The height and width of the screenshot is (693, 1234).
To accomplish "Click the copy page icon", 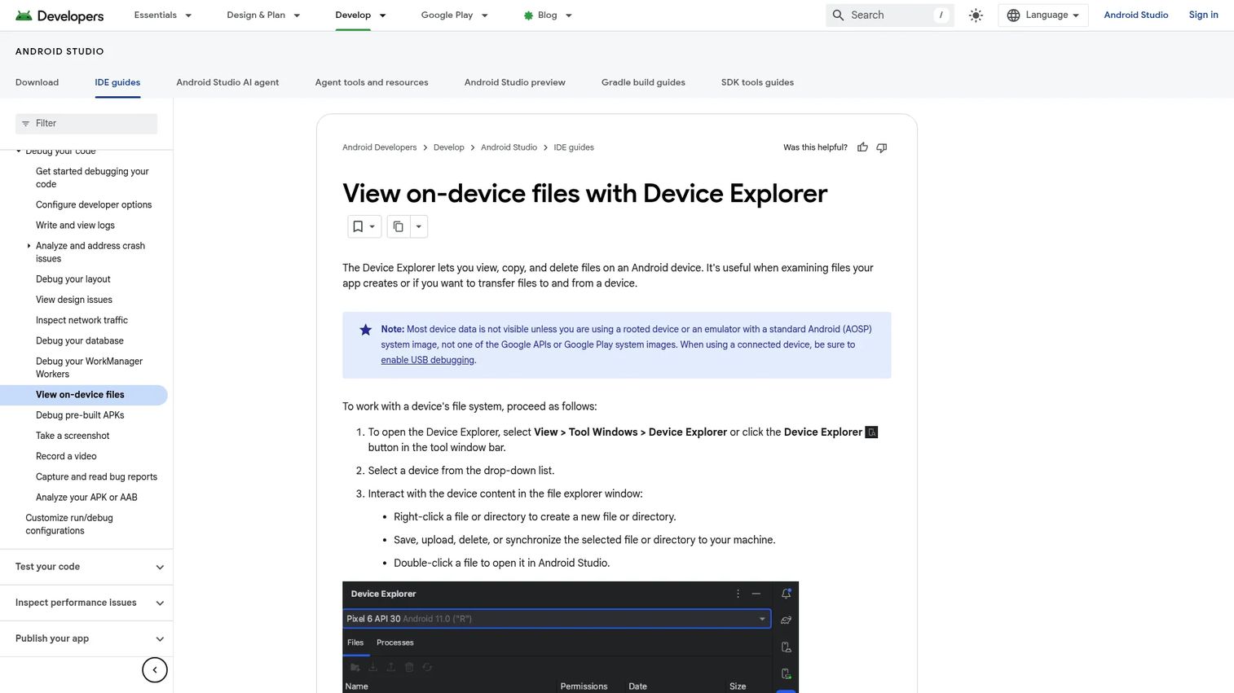I will (398, 226).
